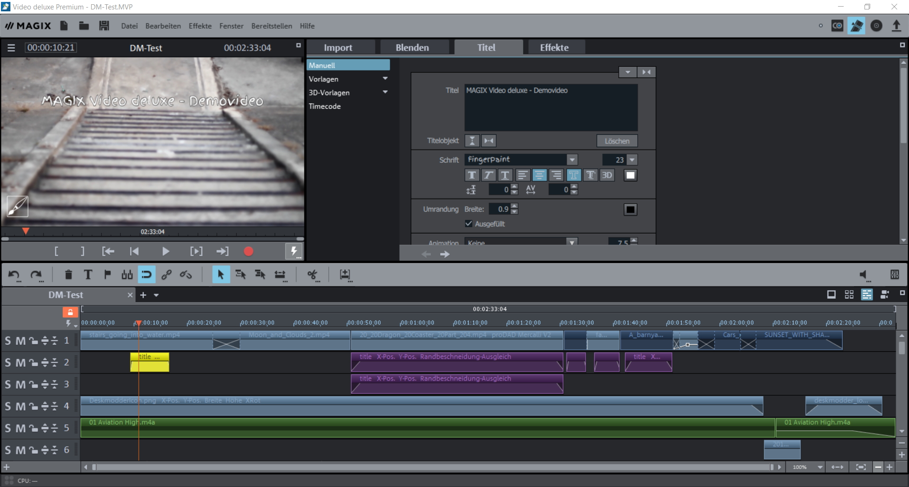Click the burn disc icon at top right
This screenshot has width=909, height=487.
876,26
